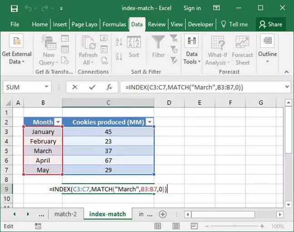The height and width of the screenshot is (232, 294).
Task: Click the Sort A to Z icon
Action: pos(119,42)
